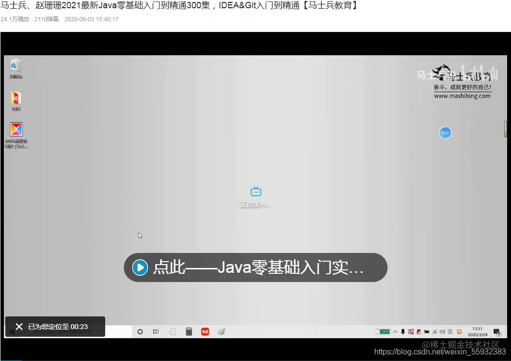The image size is (511, 361).
Task: Click the 24.1万播放 view count
Action: pyautogui.click(x=15, y=19)
